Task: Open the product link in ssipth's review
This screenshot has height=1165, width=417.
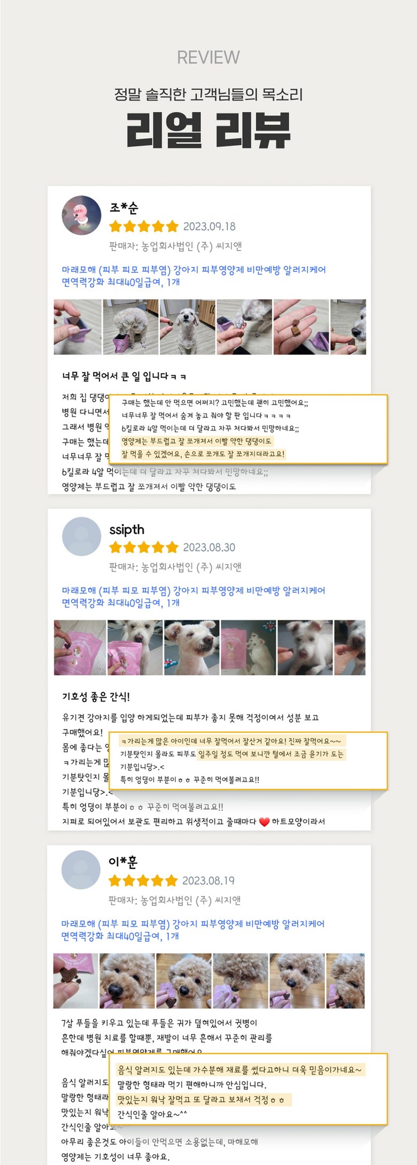Action: tap(194, 596)
